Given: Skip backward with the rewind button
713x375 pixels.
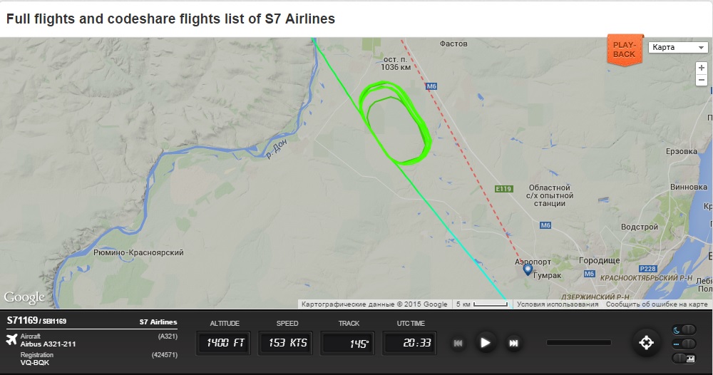Looking at the screenshot, I should (458, 343).
